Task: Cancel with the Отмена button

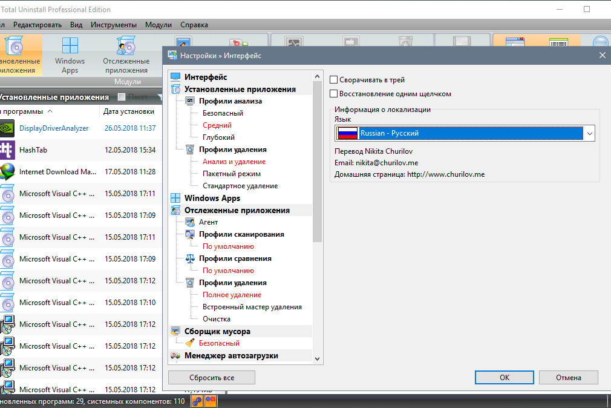Action: 569,377
